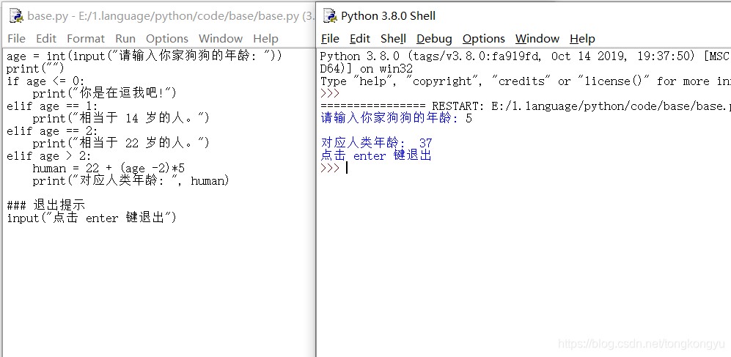Click the base.py window title bar text
Viewport: 731px width, 357px height.
tap(171, 16)
